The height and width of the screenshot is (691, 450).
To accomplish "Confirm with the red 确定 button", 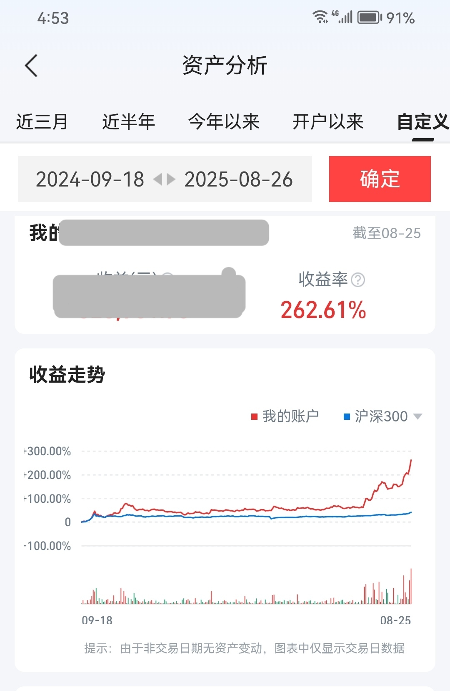I will [380, 179].
